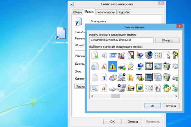
Task: Click Отмена in the Смена значка dialog
Action: pos(171,106)
